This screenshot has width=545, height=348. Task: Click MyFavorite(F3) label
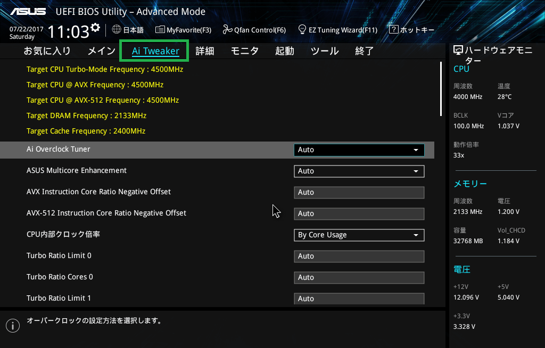[189, 30]
